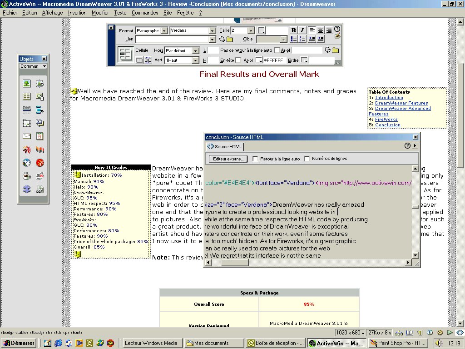
Task: Insert a Java applet object
Action: [x=27, y=176]
